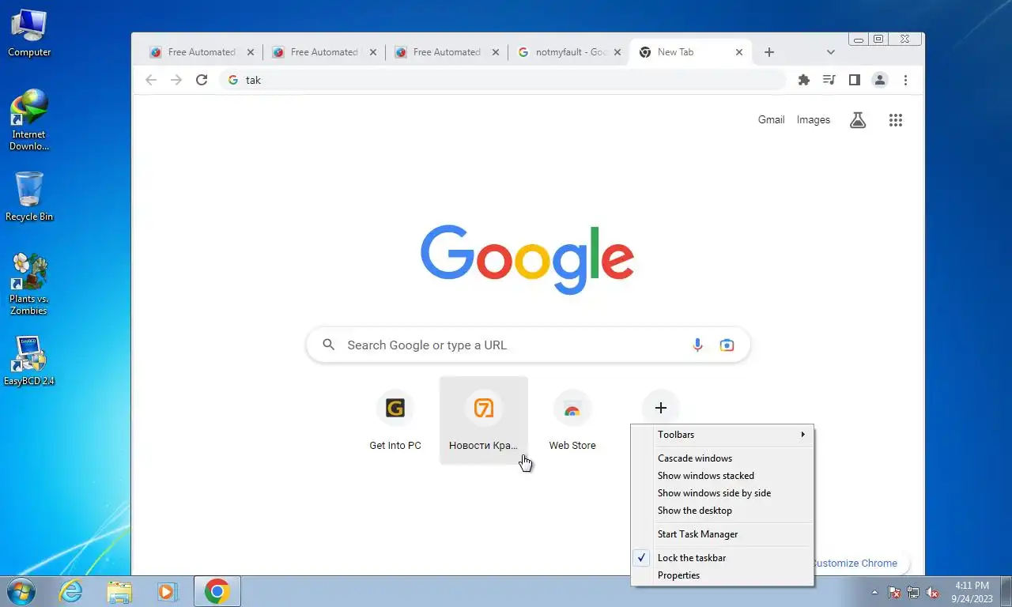This screenshot has height=607, width=1012.
Task: Switch to the second Free Automated tab
Action: click(x=324, y=52)
